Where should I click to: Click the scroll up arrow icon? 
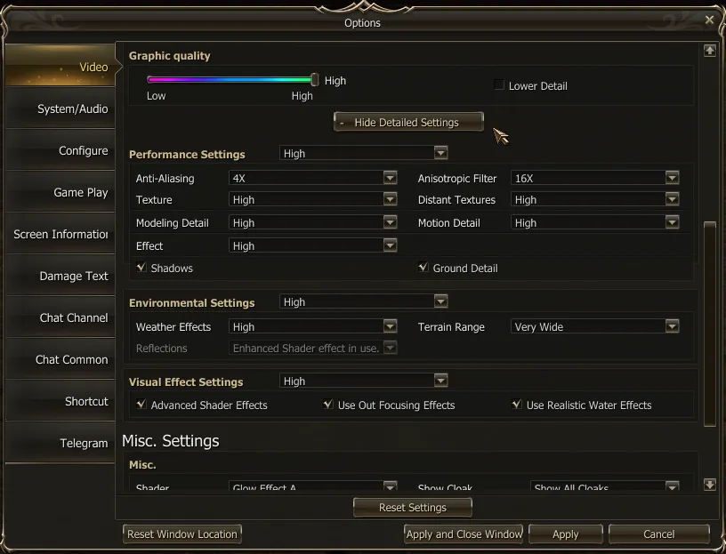click(x=709, y=51)
